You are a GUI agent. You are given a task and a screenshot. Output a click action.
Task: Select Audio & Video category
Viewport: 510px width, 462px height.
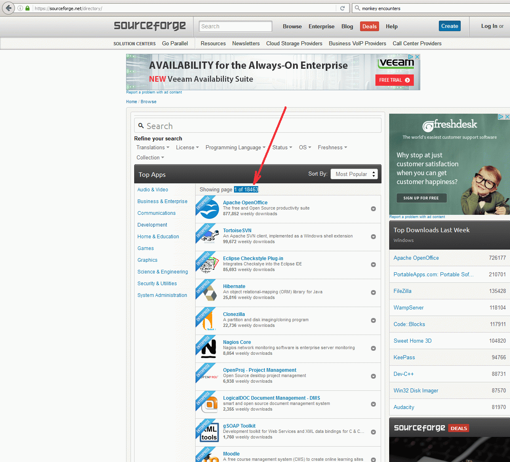coord(153,189)
